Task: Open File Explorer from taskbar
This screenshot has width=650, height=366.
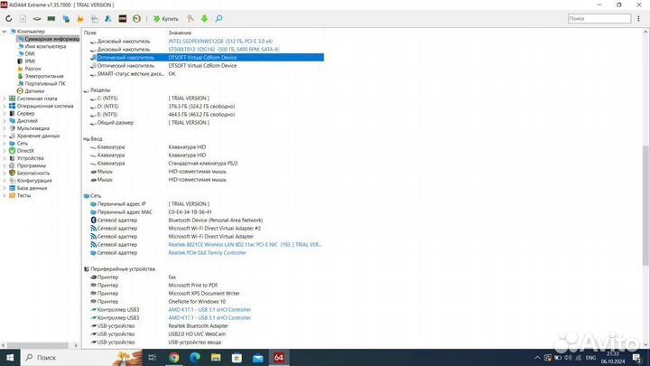Action: click(x=216, y=358)
